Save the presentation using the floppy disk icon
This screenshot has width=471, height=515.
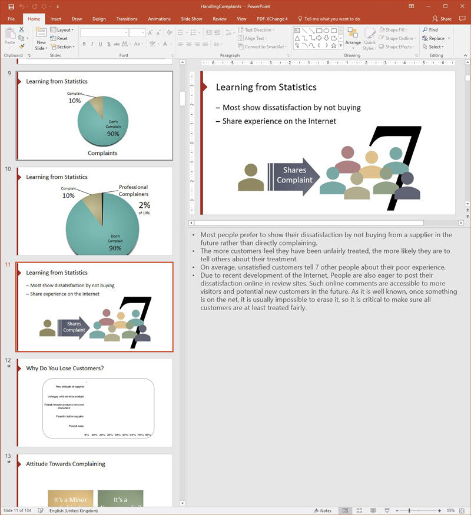click(11, 6)
